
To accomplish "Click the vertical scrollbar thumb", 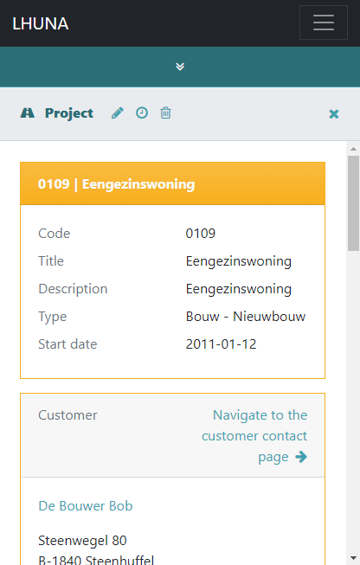I will [x=354, y=202].
